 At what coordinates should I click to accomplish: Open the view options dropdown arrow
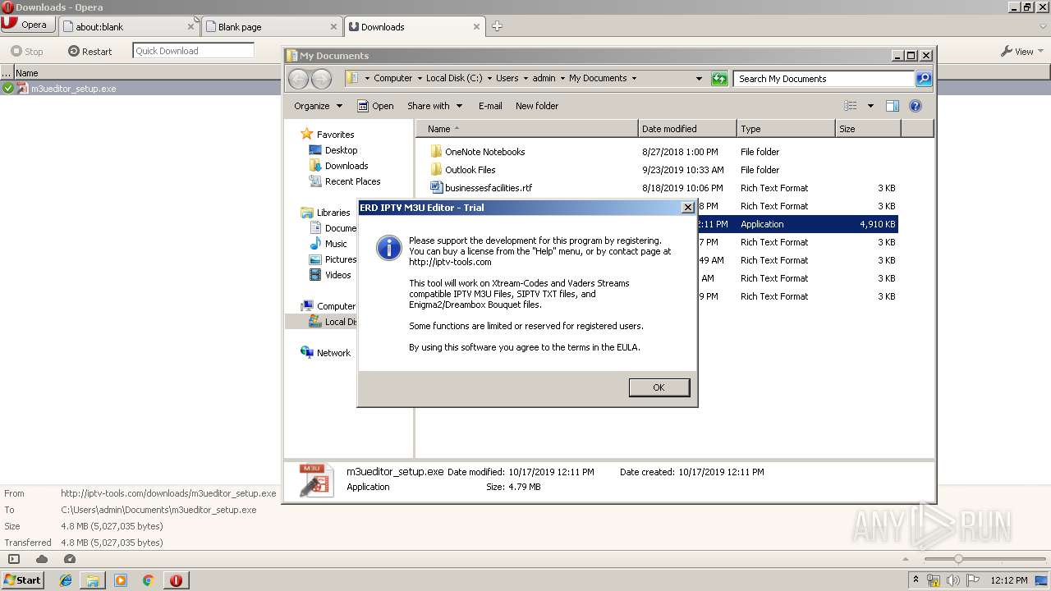click(870, 106)
